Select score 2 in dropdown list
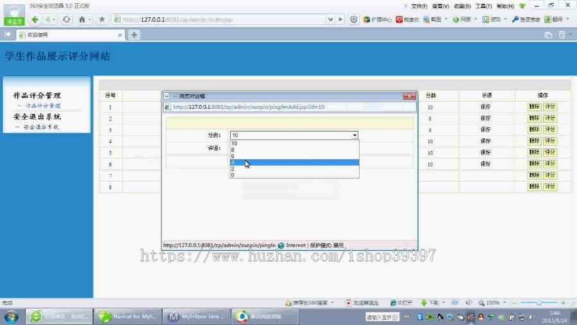 [294, 168]
